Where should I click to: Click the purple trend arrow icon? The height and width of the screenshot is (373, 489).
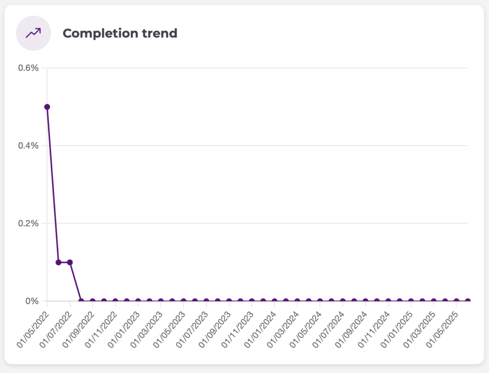pyautogui.click(x=33, y=33)
